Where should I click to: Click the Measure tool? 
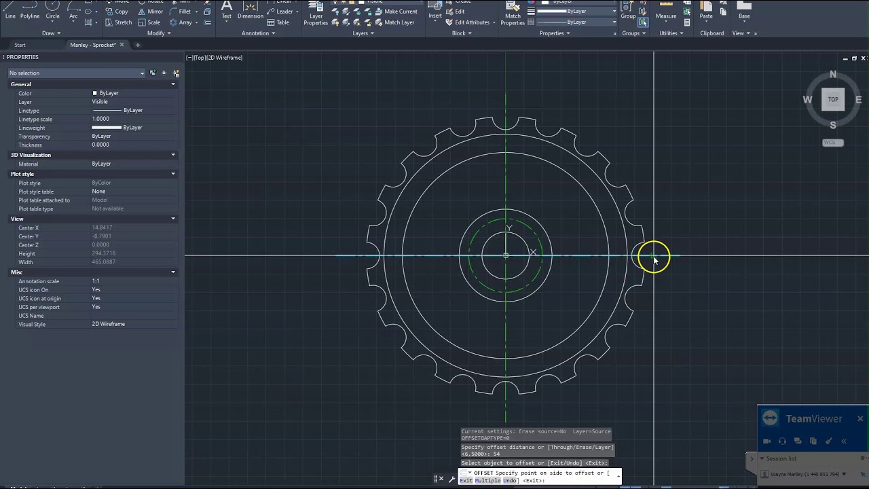(666, 11)
